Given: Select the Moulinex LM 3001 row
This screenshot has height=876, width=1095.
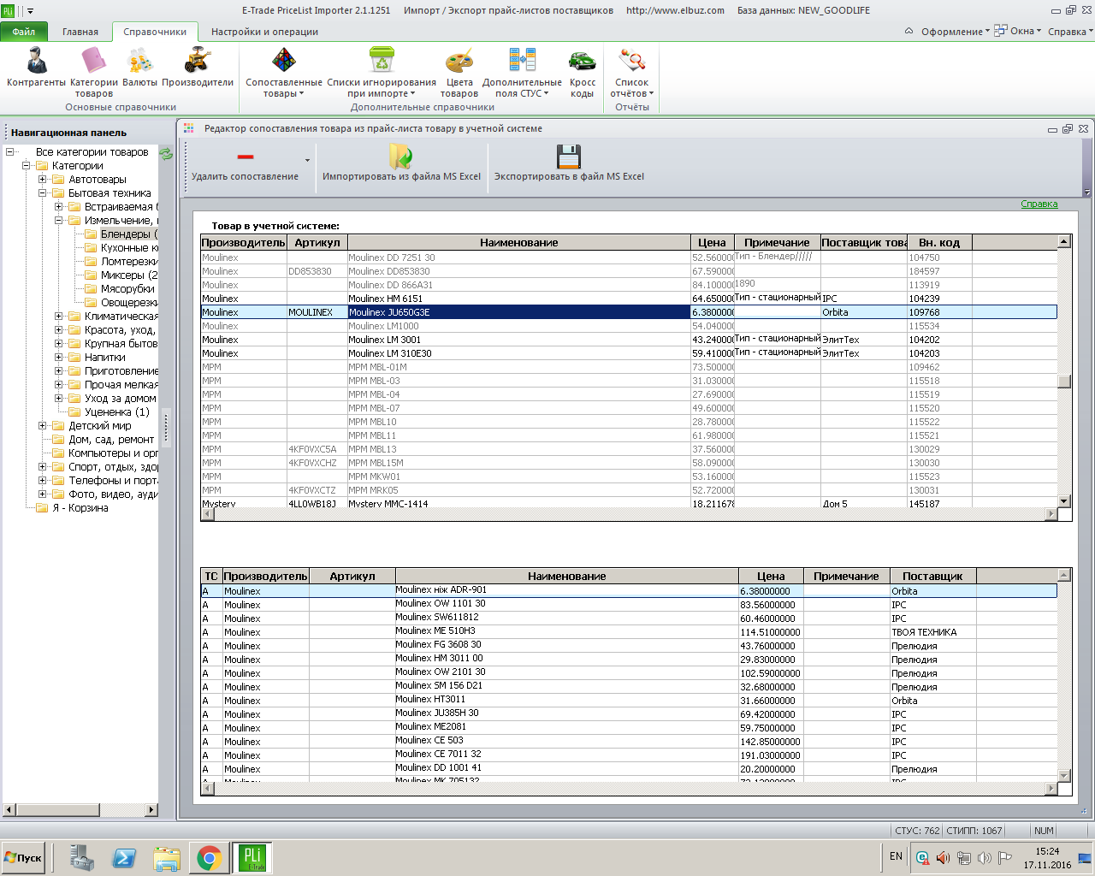Looking at the screenshot, I should point(629,340).
